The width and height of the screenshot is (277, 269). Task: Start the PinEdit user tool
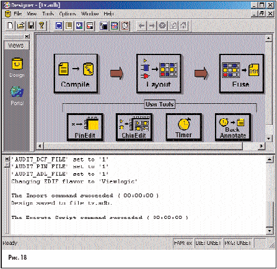(x=85, y=127)
